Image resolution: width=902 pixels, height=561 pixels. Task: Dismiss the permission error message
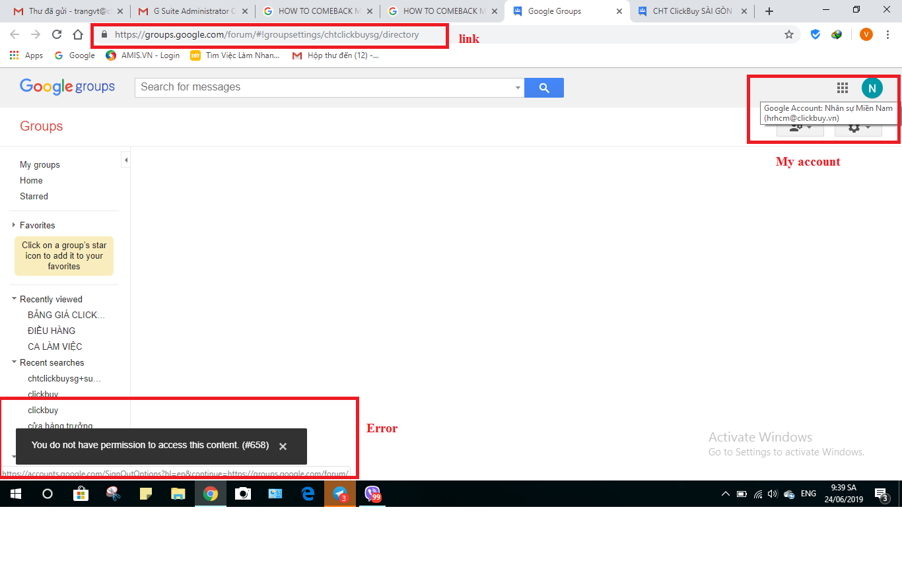283,446
